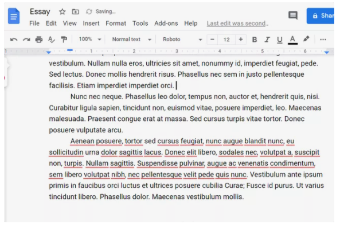This screenshot has height=228, width=340.
Task: Open the Roboto font dropdown
Action: [182, 40]
